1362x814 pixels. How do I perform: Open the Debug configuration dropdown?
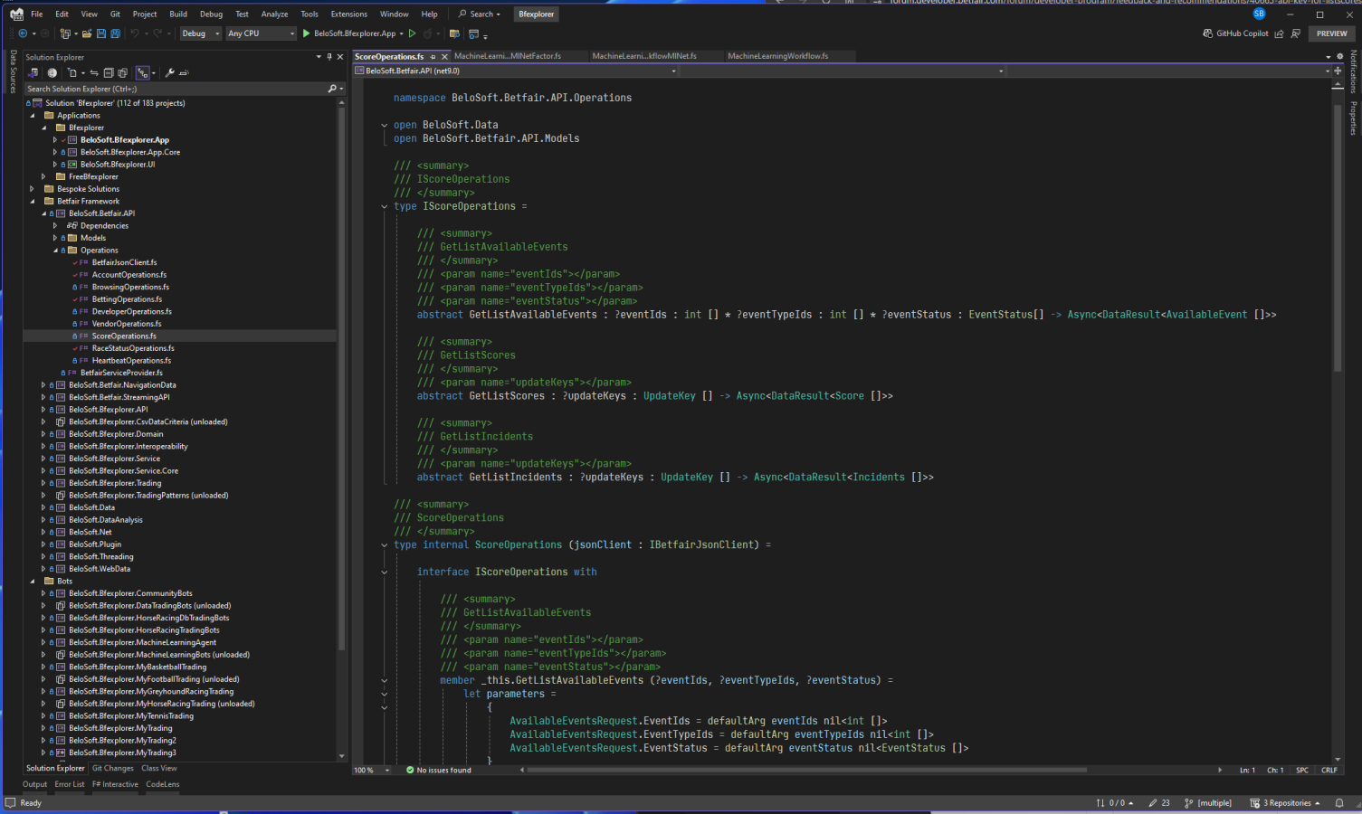(200, 33)
